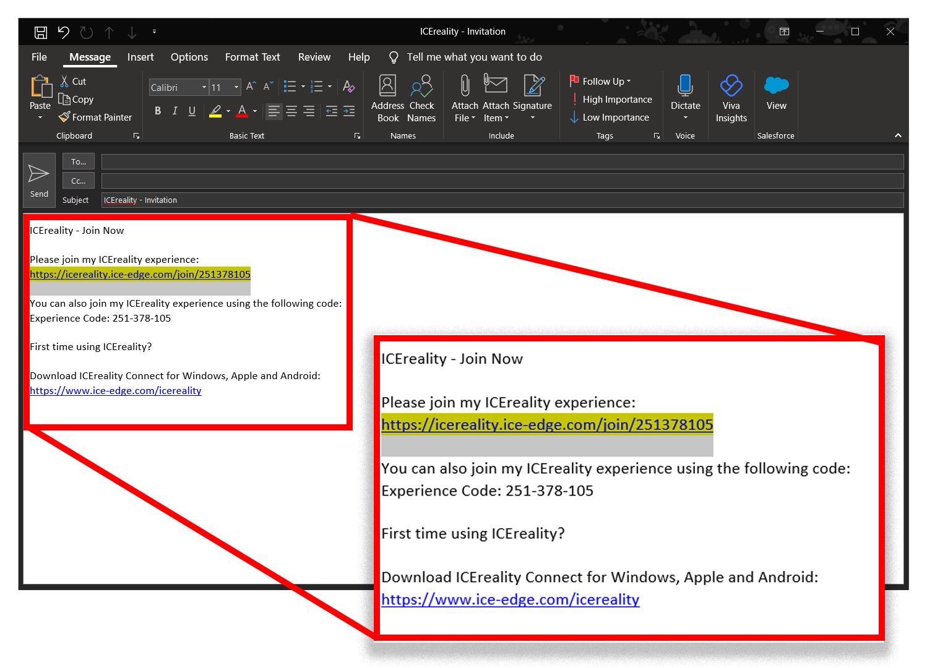Screen dimensions: 927x668
Task: Go to next item with down arrow
Action: point(132,32)
